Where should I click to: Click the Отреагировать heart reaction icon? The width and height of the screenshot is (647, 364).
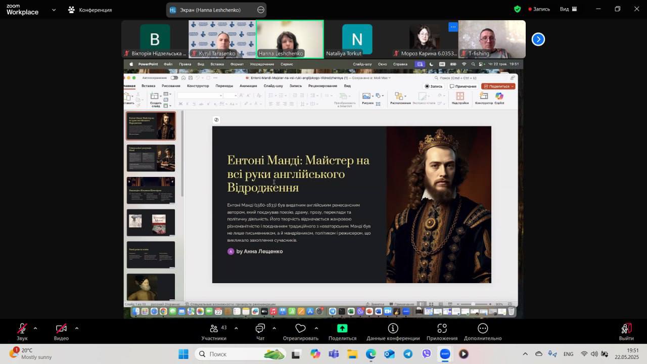300,329
